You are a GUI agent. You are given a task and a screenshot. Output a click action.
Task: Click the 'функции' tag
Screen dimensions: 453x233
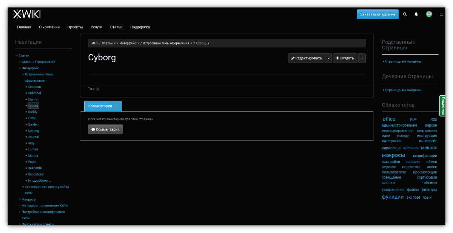[393, 197]
